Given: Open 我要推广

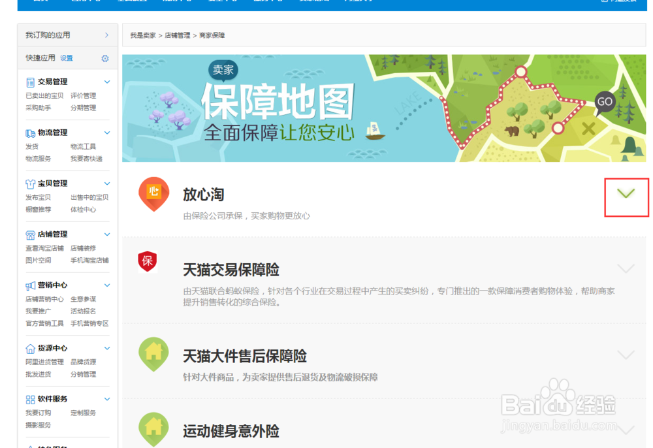Looking at the screenshot, I should pyautogui.click(x=38, y=311).
